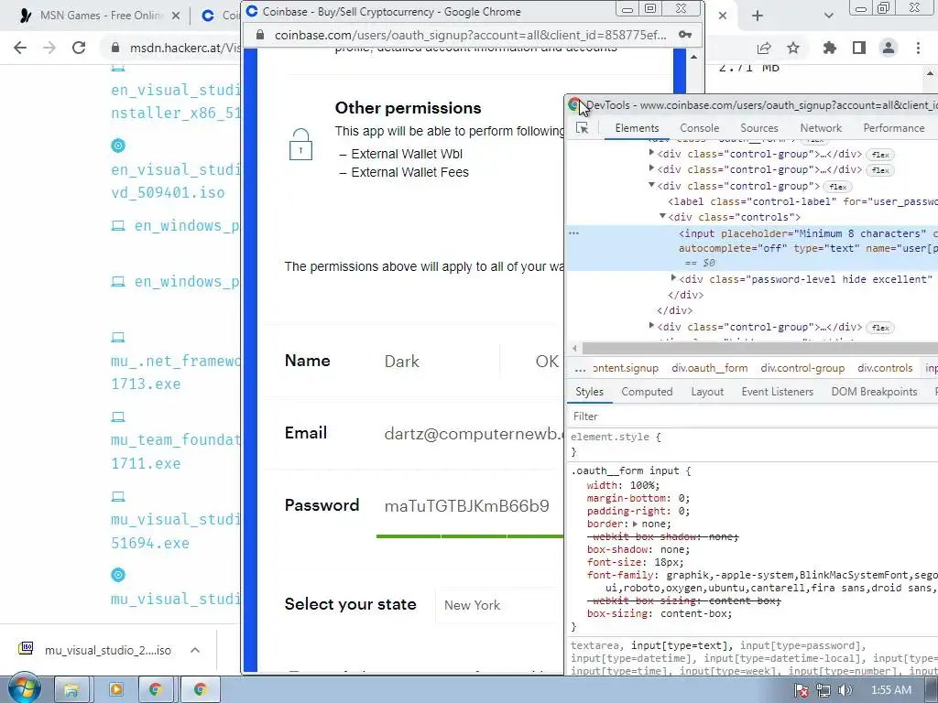
Task: Bookmark this page with the star icon
Action: point(793,48)
